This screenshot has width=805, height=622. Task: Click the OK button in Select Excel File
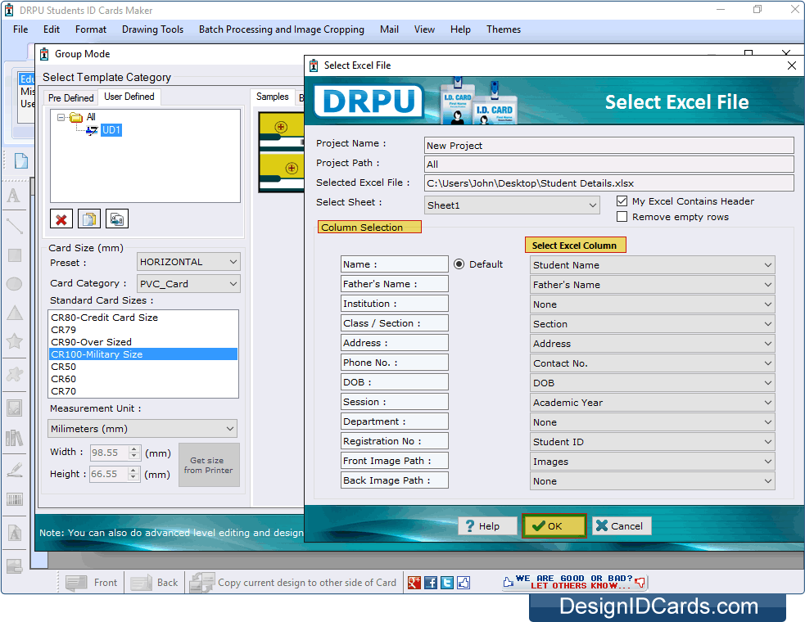point(554,526)
